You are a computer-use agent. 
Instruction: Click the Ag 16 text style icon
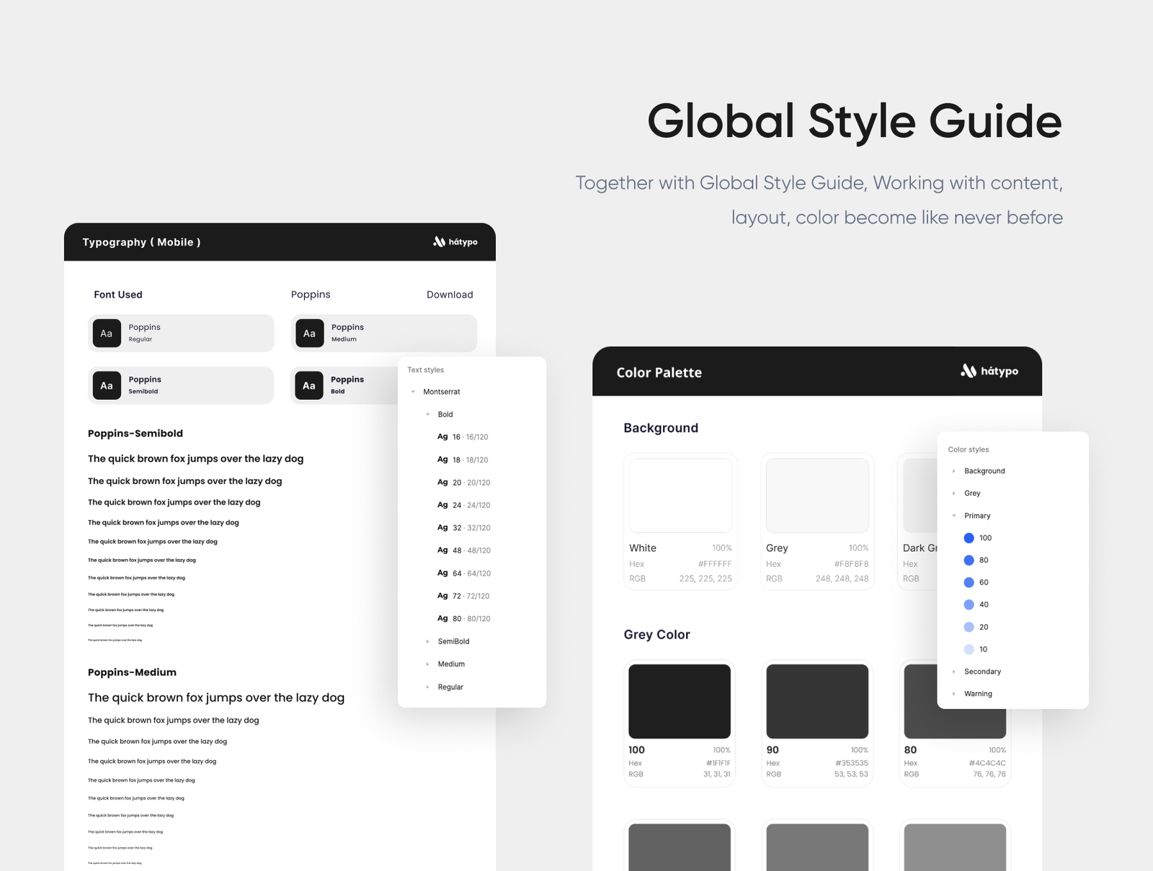coord(442,437)
